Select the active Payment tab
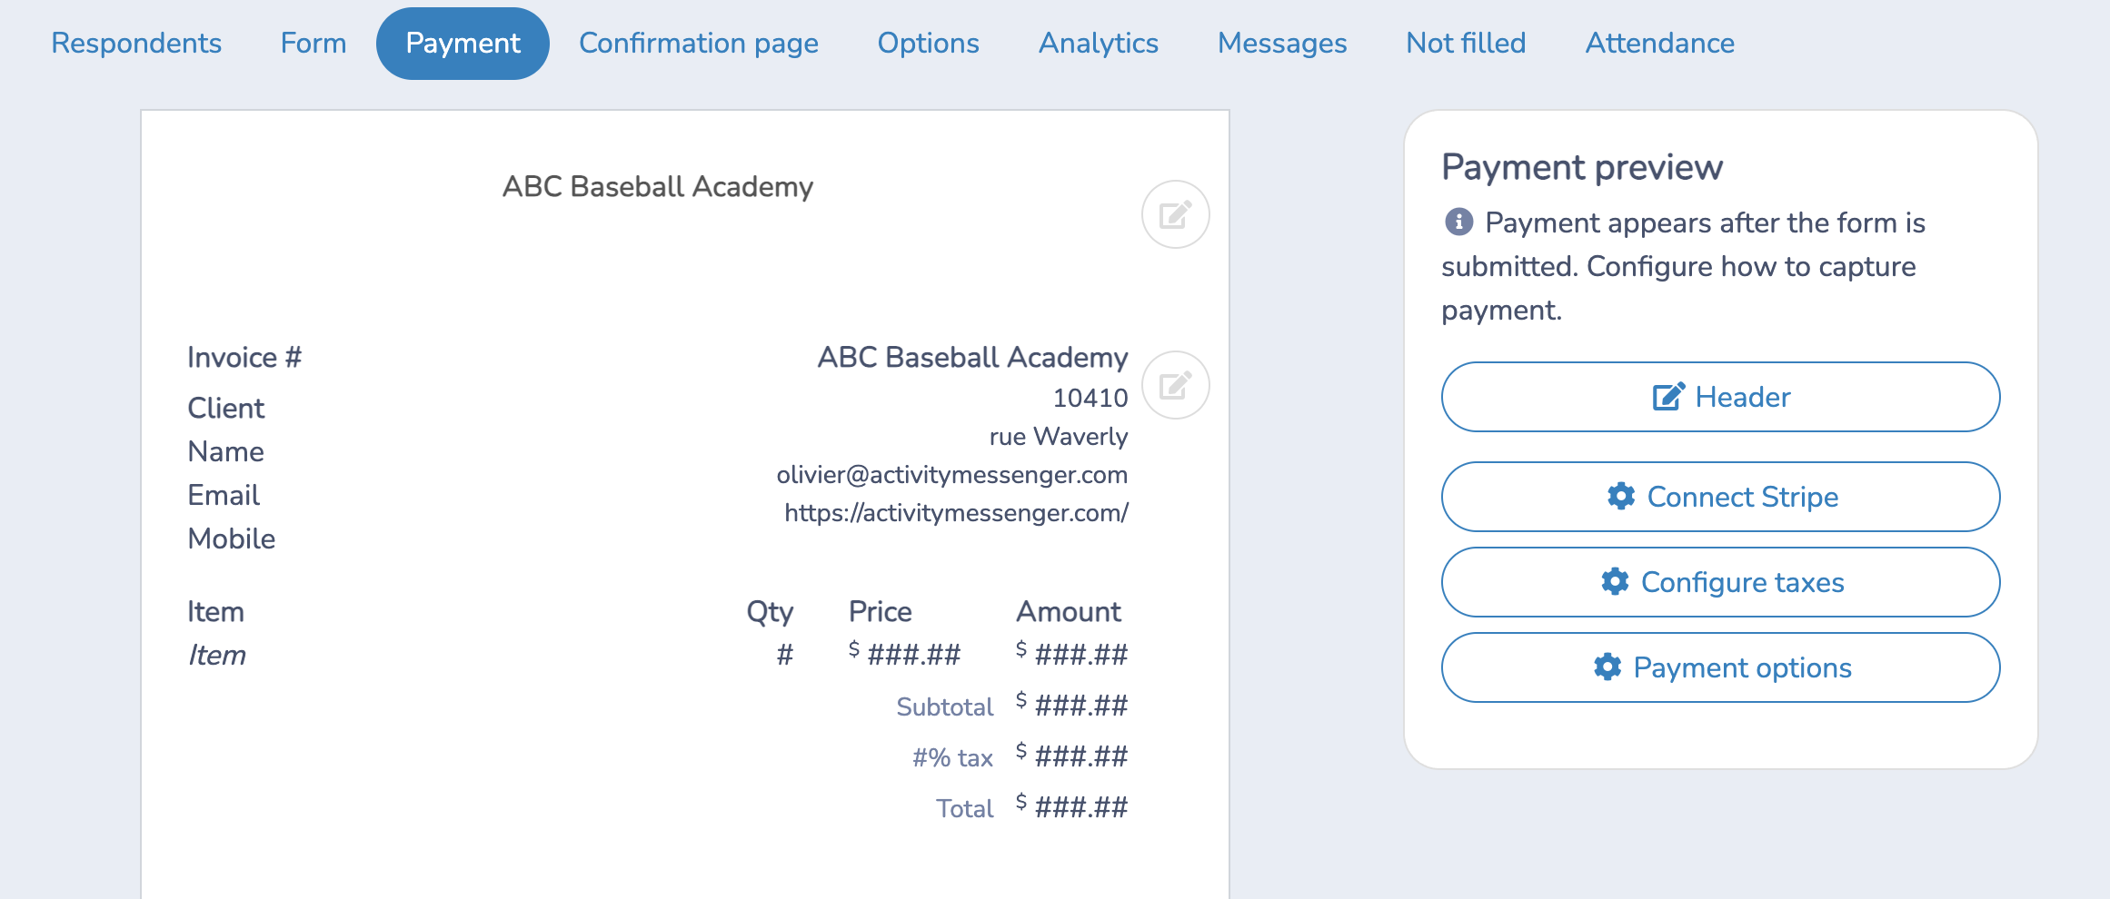 [x=463, y=44]
